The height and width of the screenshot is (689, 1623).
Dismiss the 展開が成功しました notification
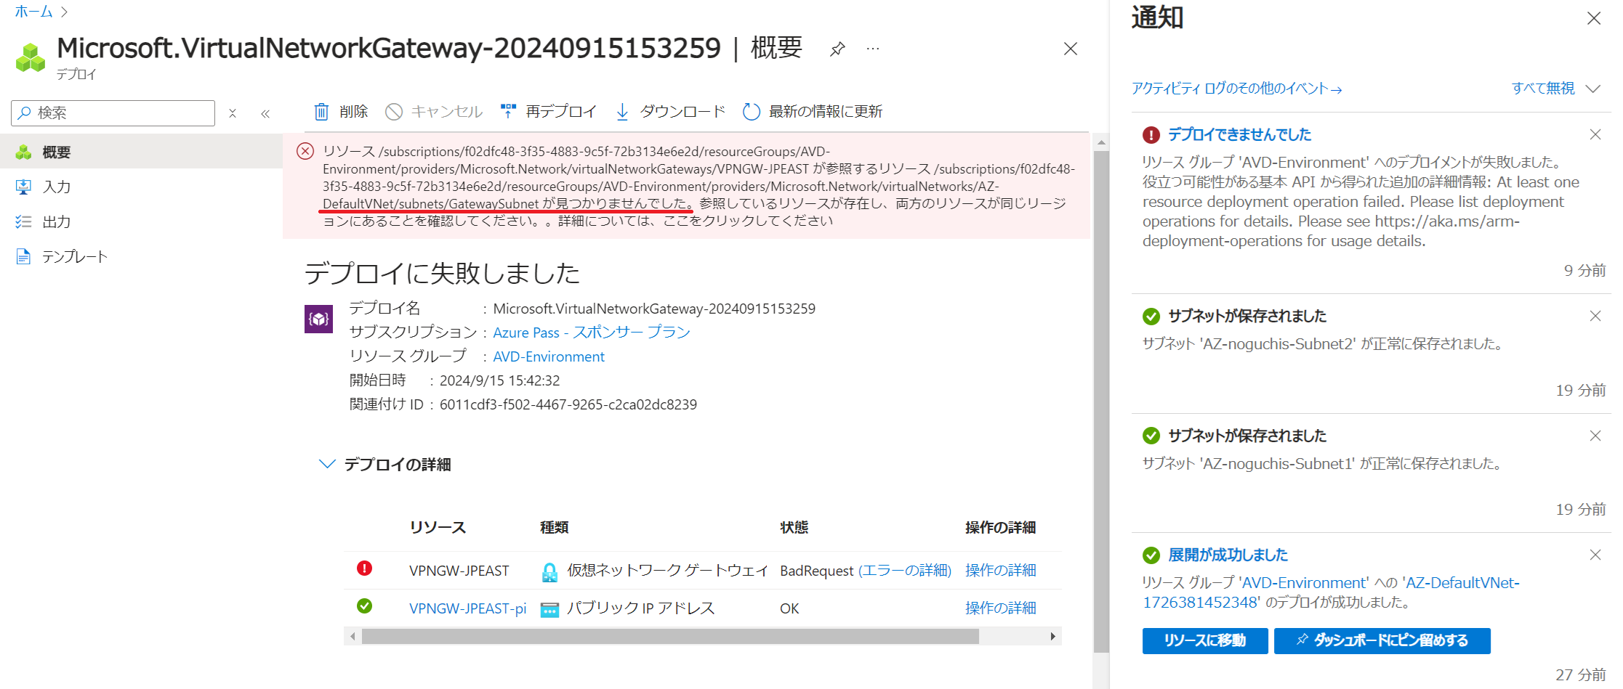pyautogui.click(x=1595, y=555)
